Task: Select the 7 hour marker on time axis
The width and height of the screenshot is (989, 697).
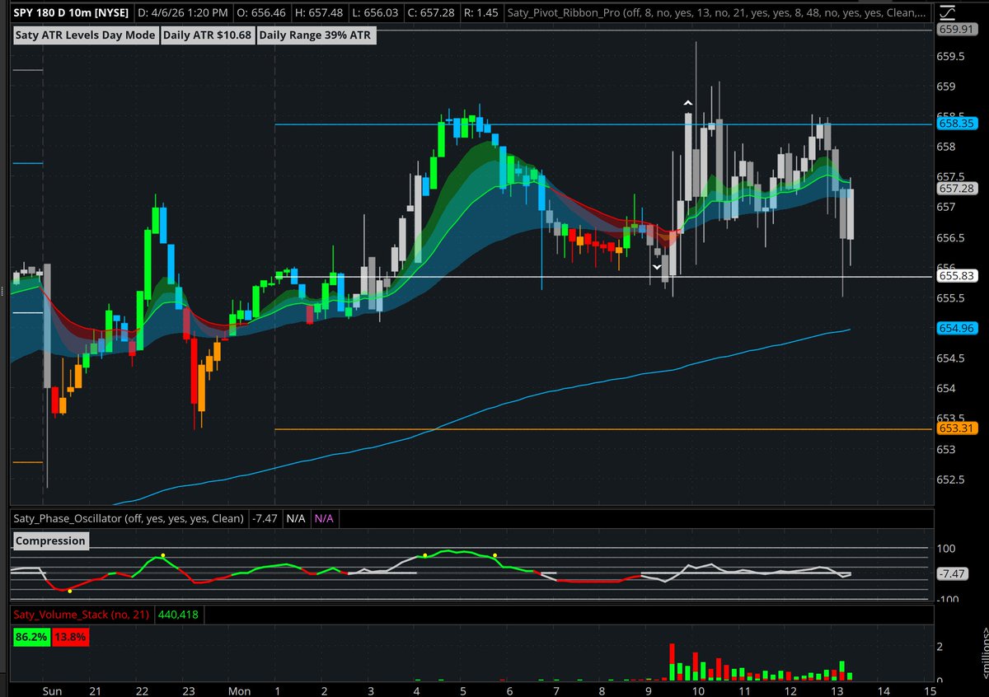Action: [x=557, y=690]
